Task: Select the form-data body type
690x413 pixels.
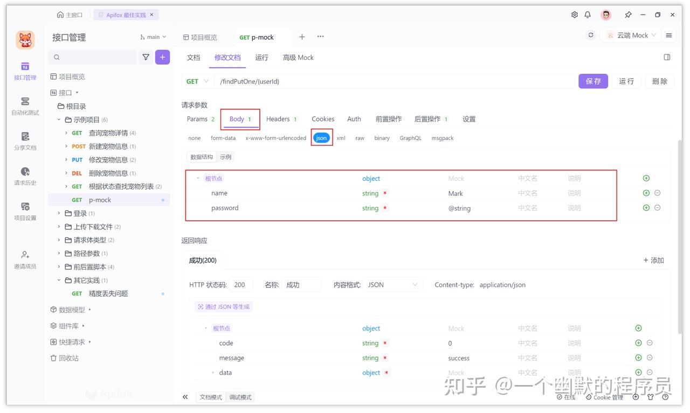Action: click(x=223, y=138)
